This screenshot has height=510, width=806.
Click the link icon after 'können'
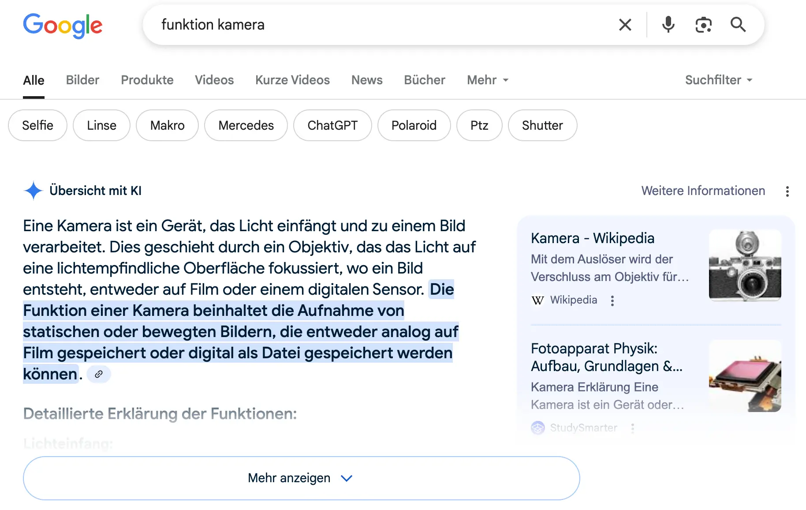pyautogui.click(x=99, y=374)
